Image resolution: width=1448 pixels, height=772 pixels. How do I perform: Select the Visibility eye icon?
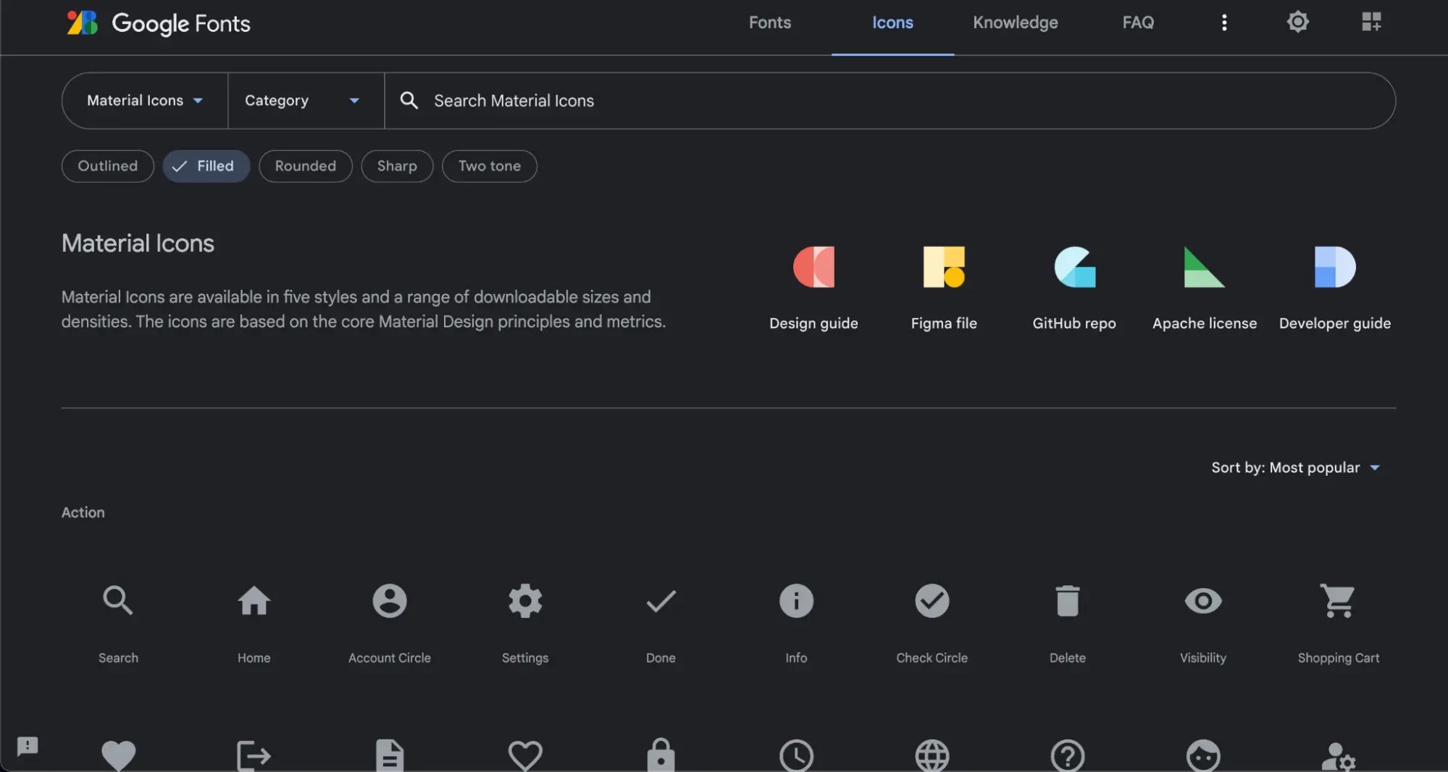click(1202, 601)
